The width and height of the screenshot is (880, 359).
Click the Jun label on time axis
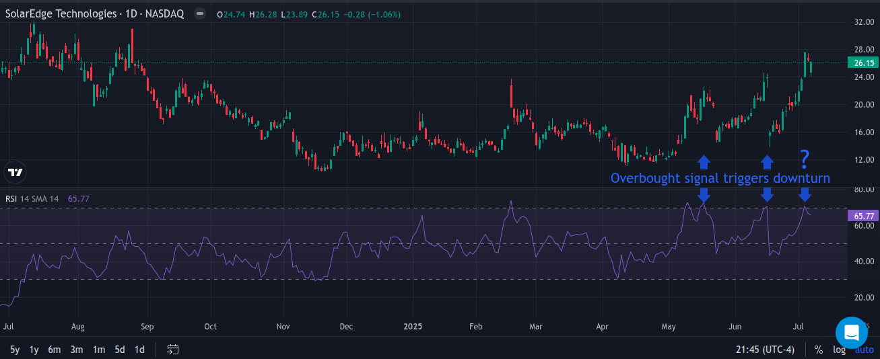coord(735,327)
